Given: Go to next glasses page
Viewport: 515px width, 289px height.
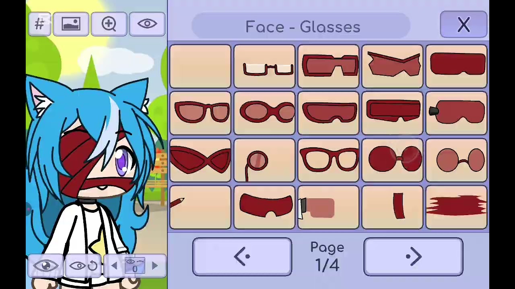Looking at the screenshot, I should 413,257.
